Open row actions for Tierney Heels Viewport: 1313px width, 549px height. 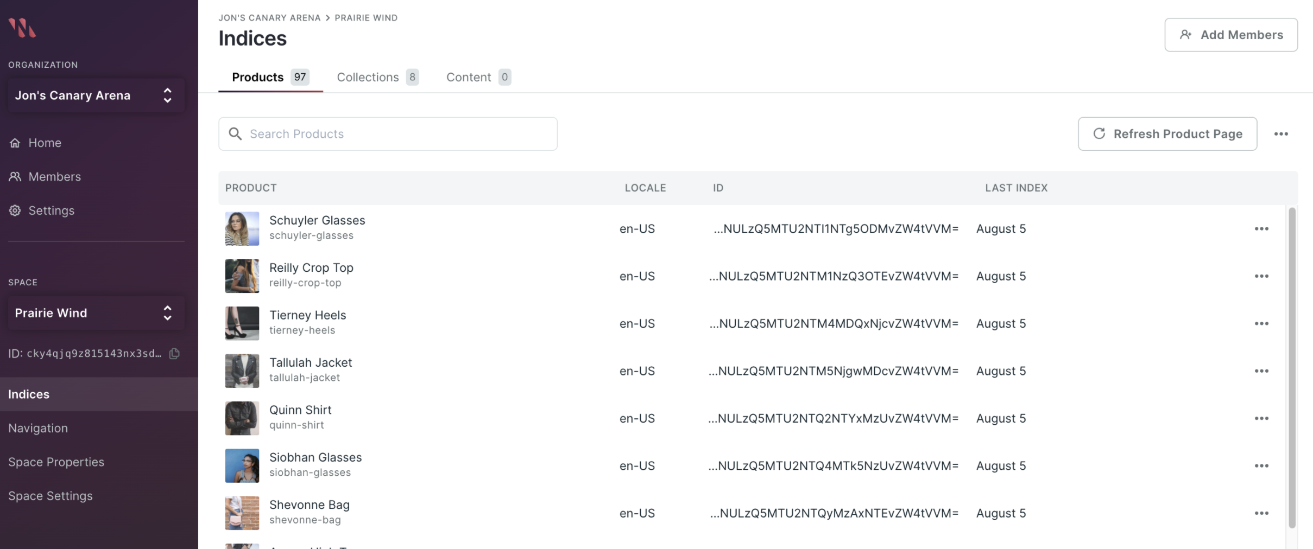pos(1261,324)
